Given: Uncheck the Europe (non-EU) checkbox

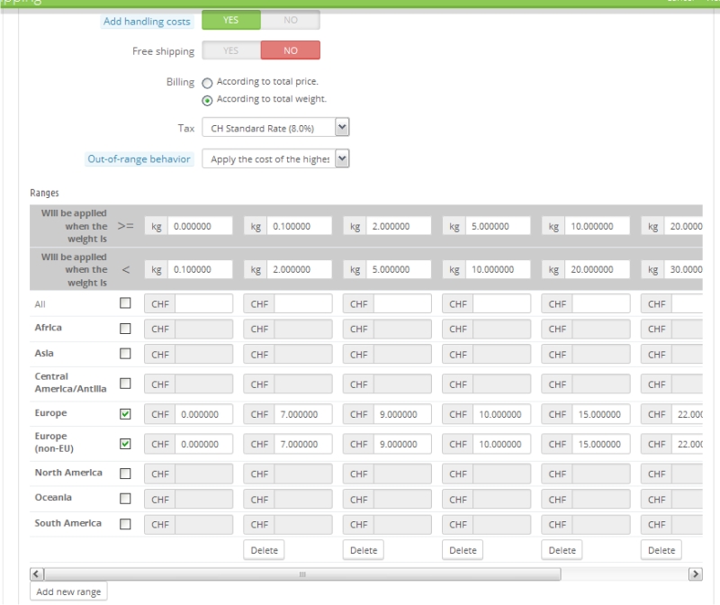Looking at the screenshot, I should 125,444.
